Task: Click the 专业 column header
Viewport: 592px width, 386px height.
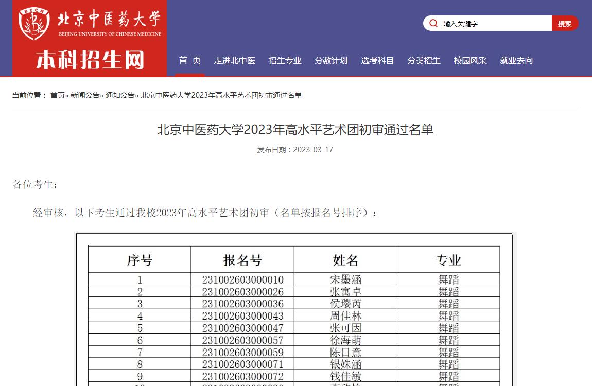Action: pyautogui.click(x=448, y=260)
